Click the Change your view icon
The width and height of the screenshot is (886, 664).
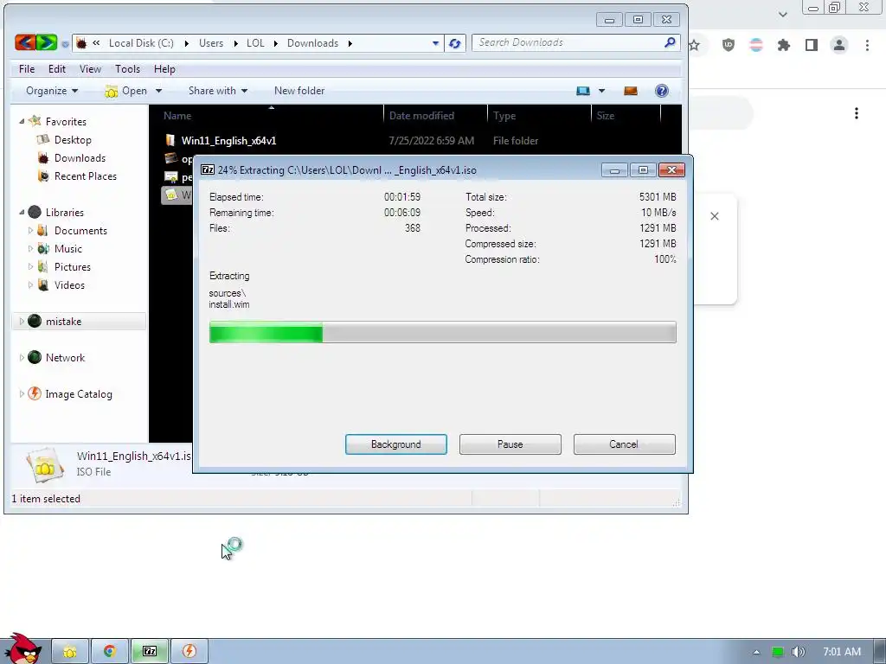coord(582,90)
